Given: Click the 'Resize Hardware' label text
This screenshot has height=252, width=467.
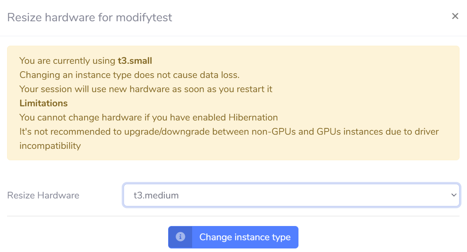Looking at the screenshot, I should [x=43, y=195].
